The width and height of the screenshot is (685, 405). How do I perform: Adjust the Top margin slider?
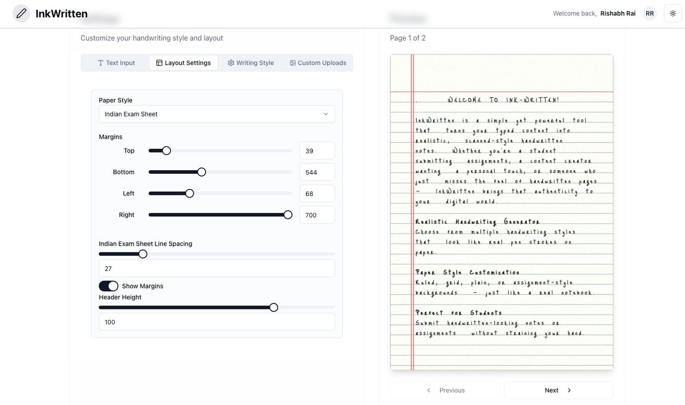pos(167,151)
